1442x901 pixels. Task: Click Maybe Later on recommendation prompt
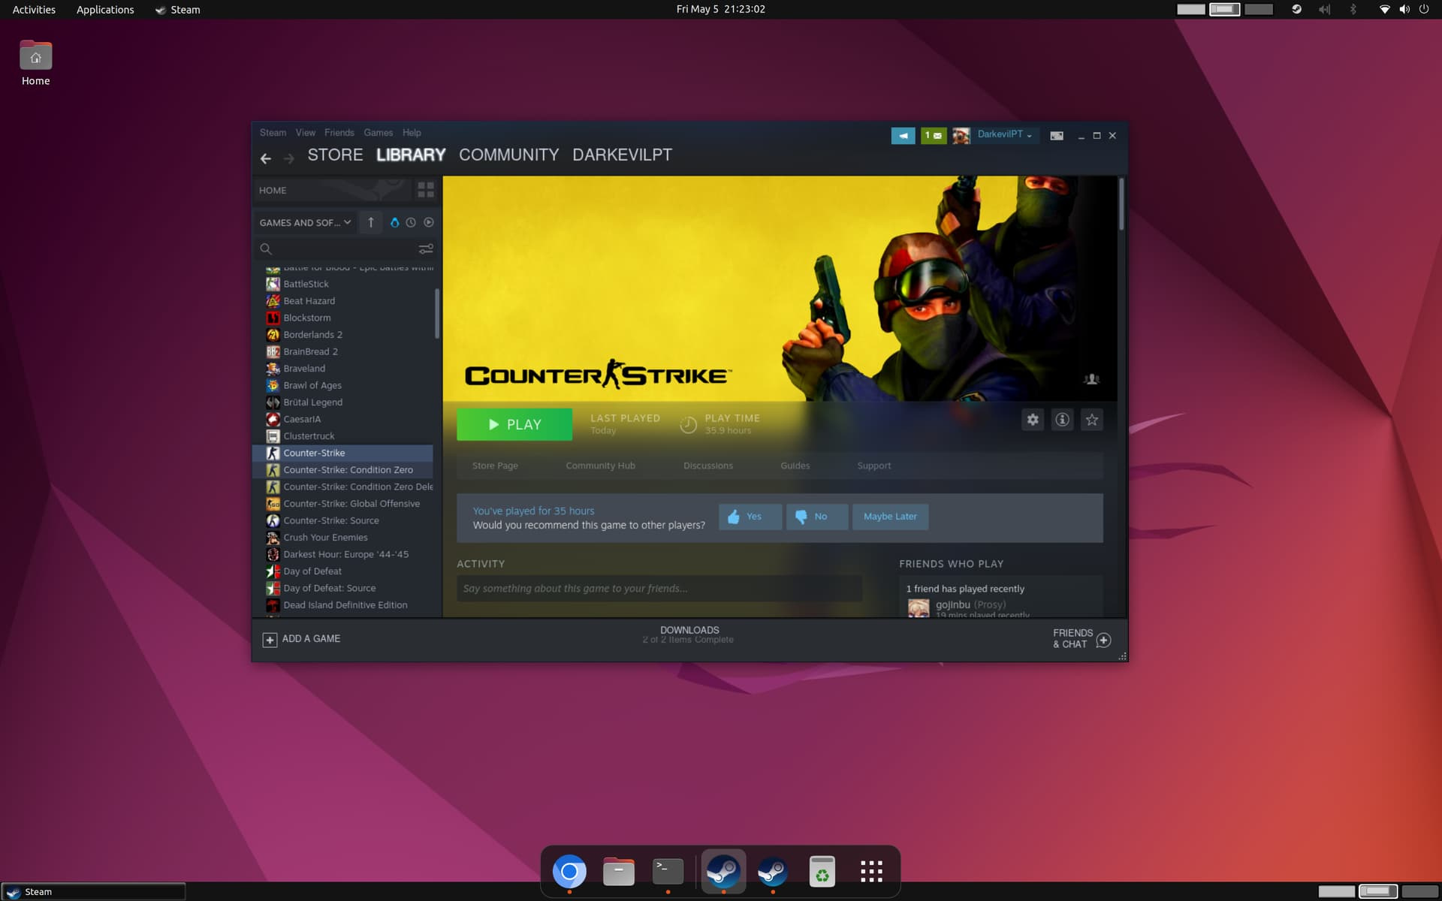click(891, 516)
